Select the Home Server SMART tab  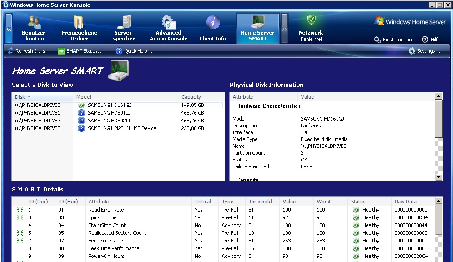pyautogui.click(x=258, y=29)
